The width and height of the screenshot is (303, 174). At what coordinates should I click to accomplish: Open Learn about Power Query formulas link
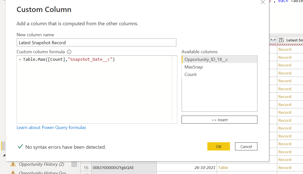51,127
